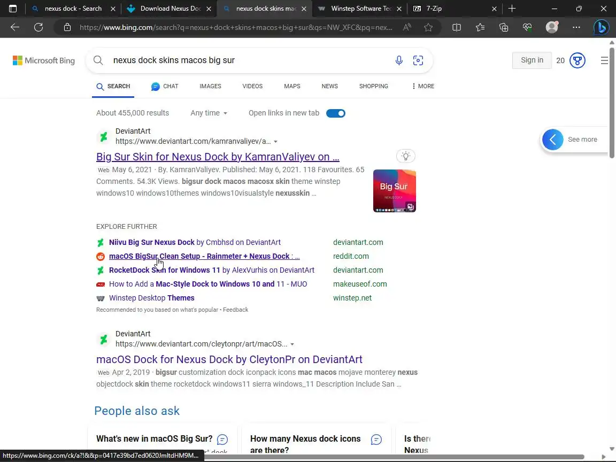The height and width of the screenshot is (462, 616).
Task: Open macOS Dock for Nexus Dock by CleytonPr
Action: (x=229, y=359)
